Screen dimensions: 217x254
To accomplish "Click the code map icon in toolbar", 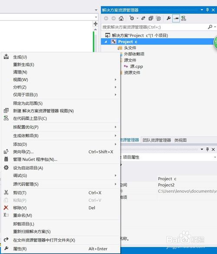I will click(x=184, y=18).
